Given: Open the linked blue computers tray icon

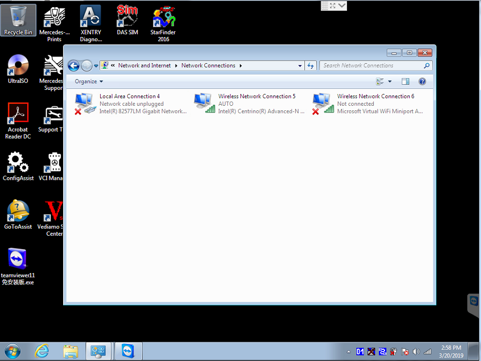Looking at the screenshot, I should tap(382, 351).
